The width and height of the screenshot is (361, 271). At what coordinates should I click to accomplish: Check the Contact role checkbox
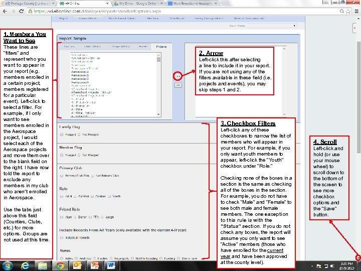pyautogui.click(x=75, y=196)
